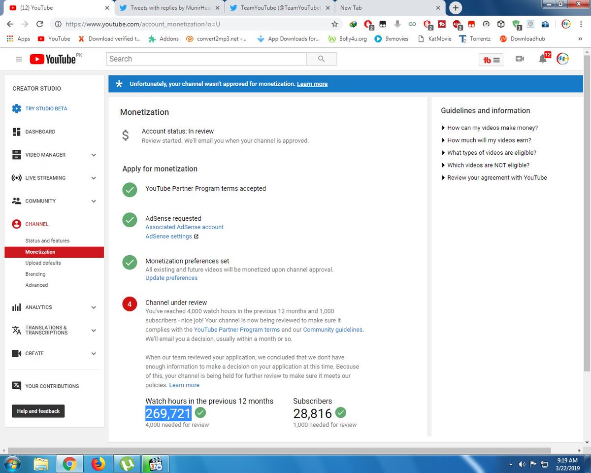Click the Chrome profile avatar in toolbar
The height and width of the screenshot is (473, 591).
[566, 24]
